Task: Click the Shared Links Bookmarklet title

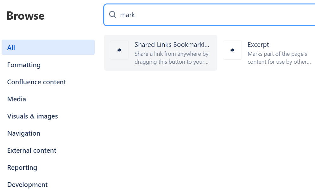Action: 172,45
